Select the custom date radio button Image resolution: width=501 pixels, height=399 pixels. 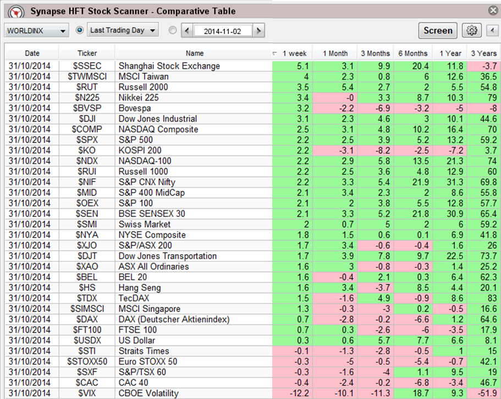click(173, 31)
